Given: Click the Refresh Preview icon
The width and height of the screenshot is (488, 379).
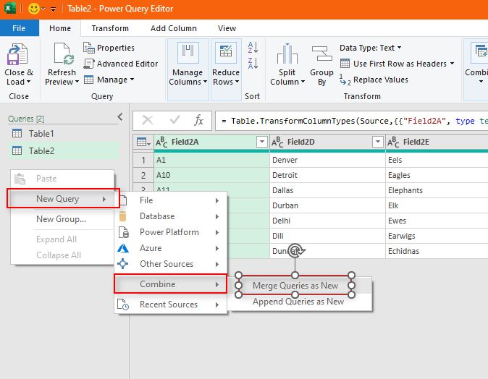Looking at the screenshot, I should click(64, 54).
